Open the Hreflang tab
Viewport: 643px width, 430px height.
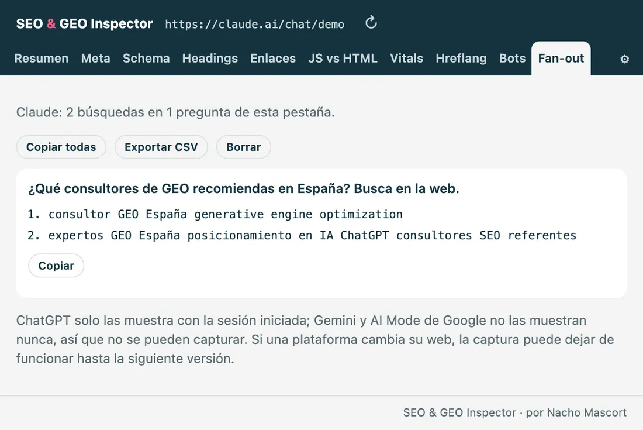461,59
